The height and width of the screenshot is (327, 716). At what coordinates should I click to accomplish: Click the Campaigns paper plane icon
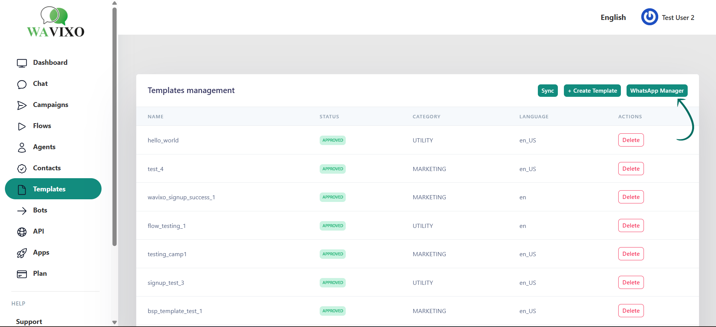[x=22, y=105]
